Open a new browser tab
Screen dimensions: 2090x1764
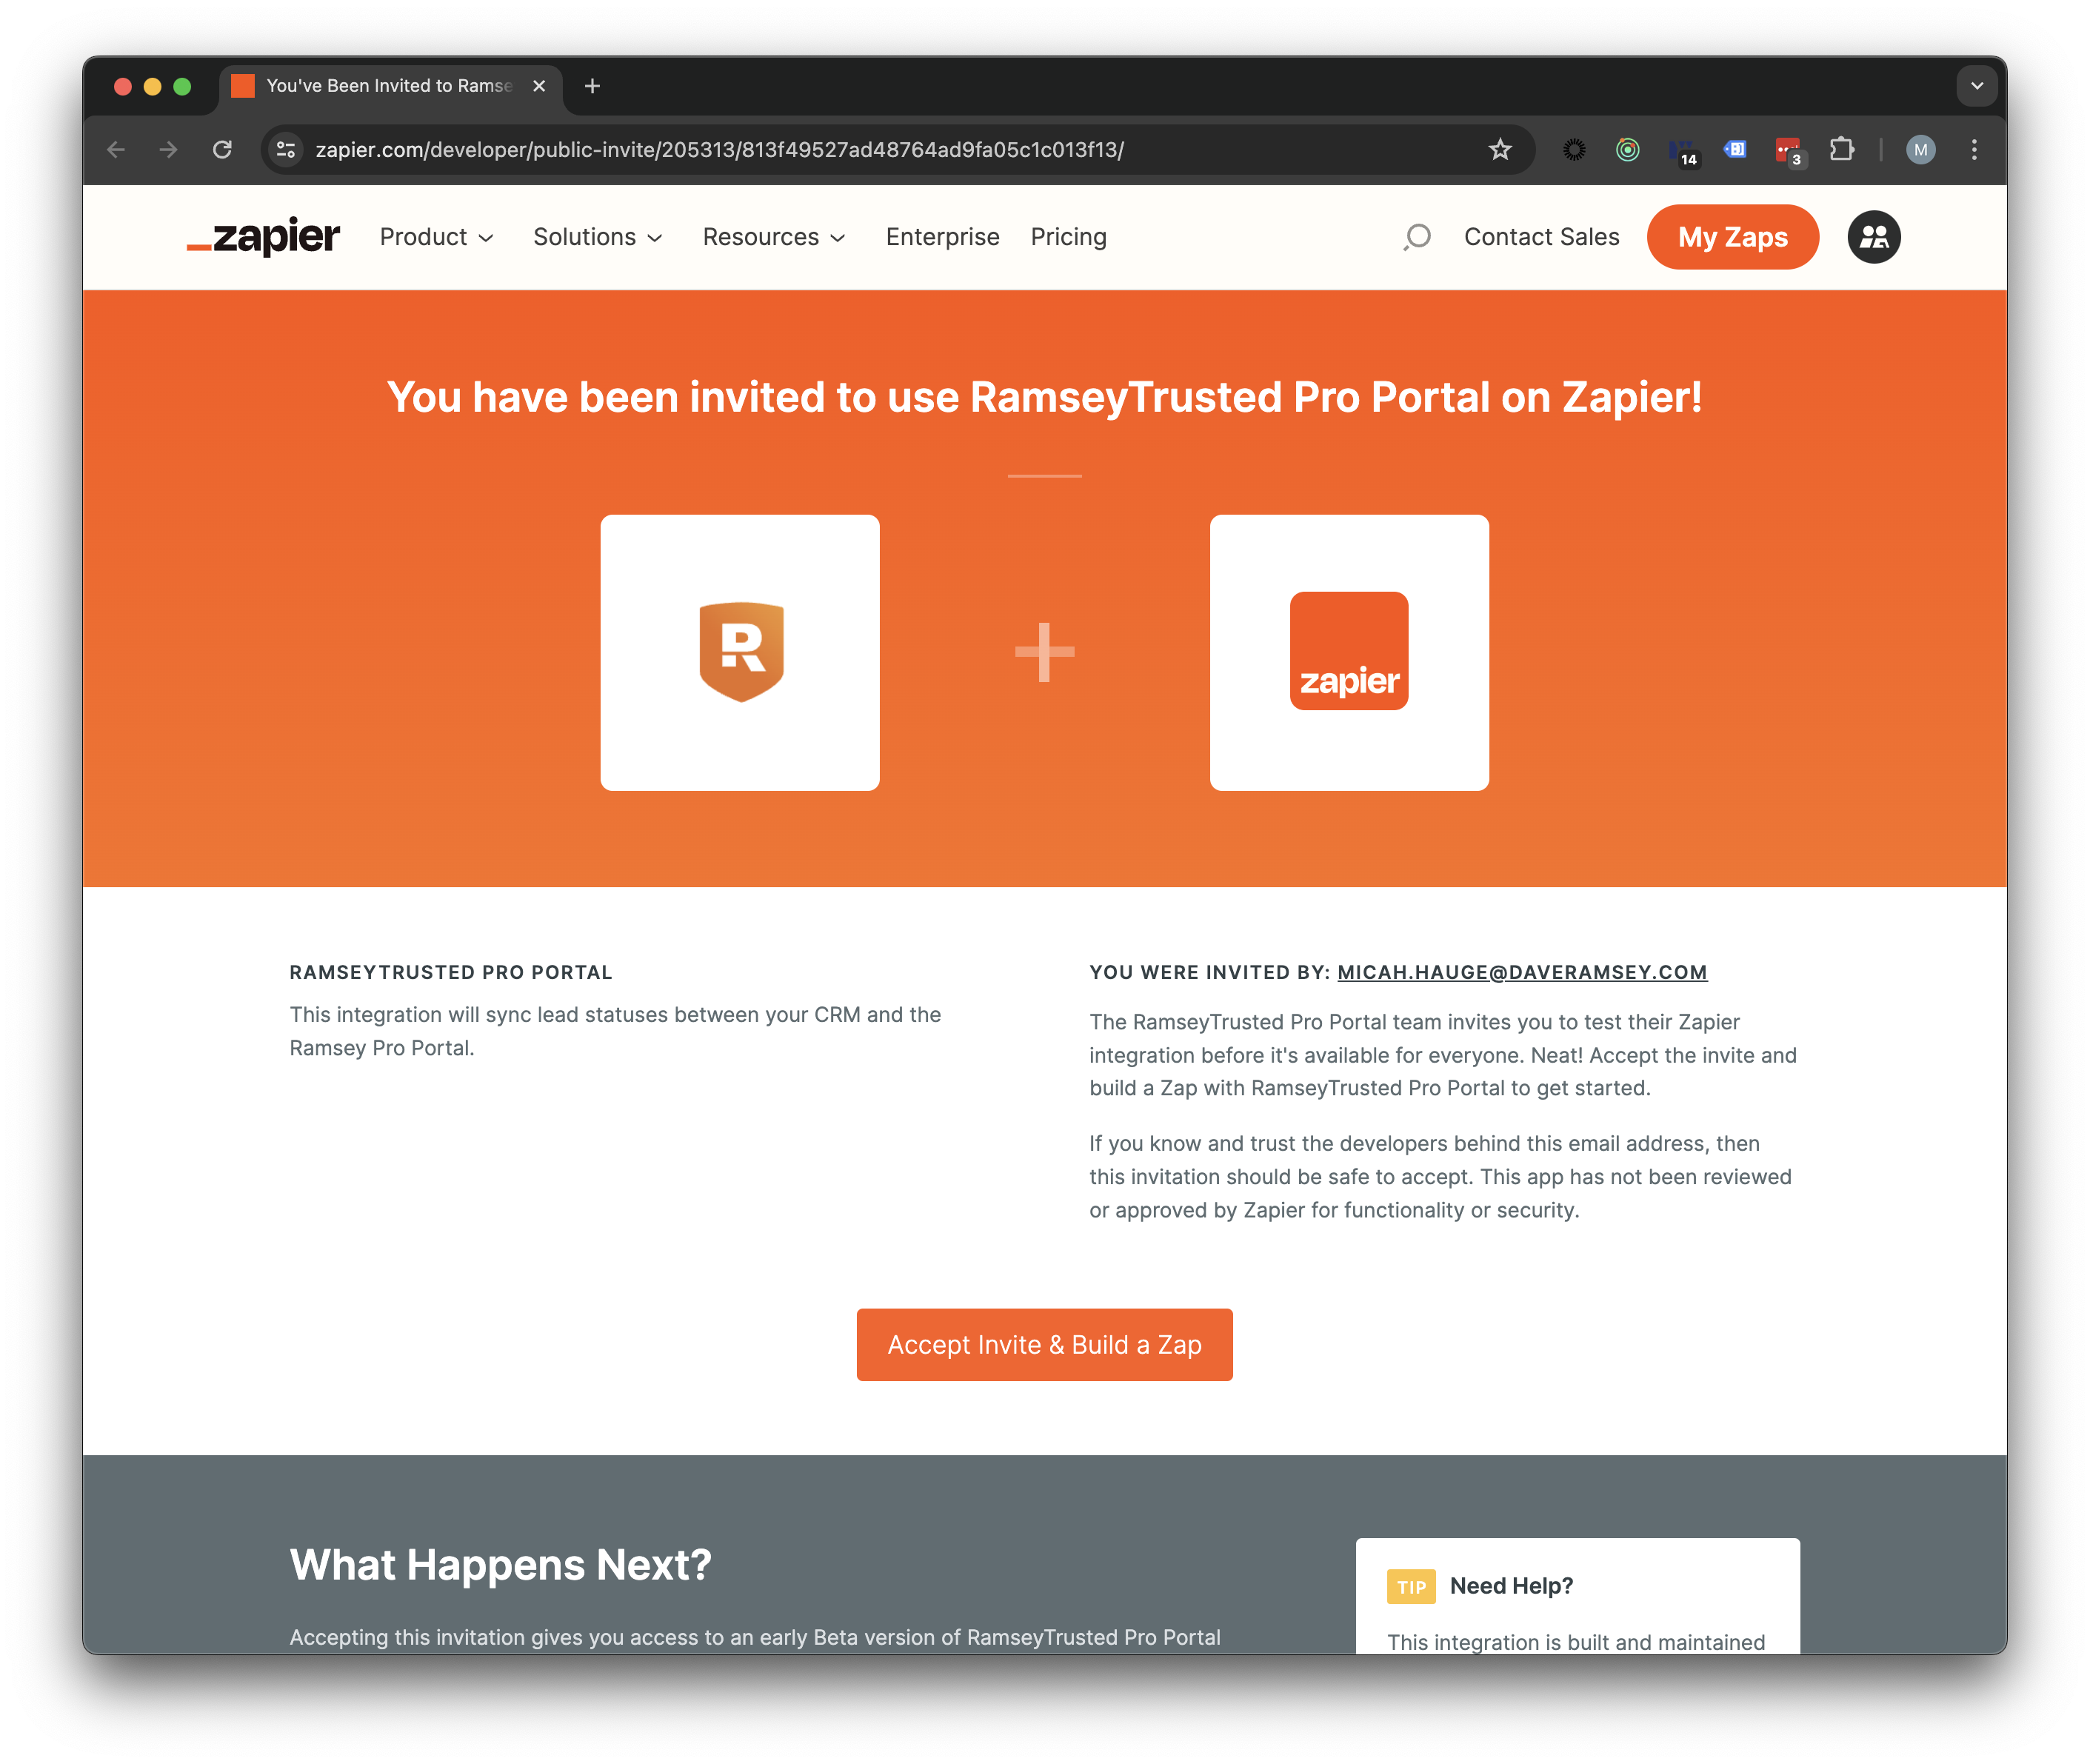[x=592, y=86]
